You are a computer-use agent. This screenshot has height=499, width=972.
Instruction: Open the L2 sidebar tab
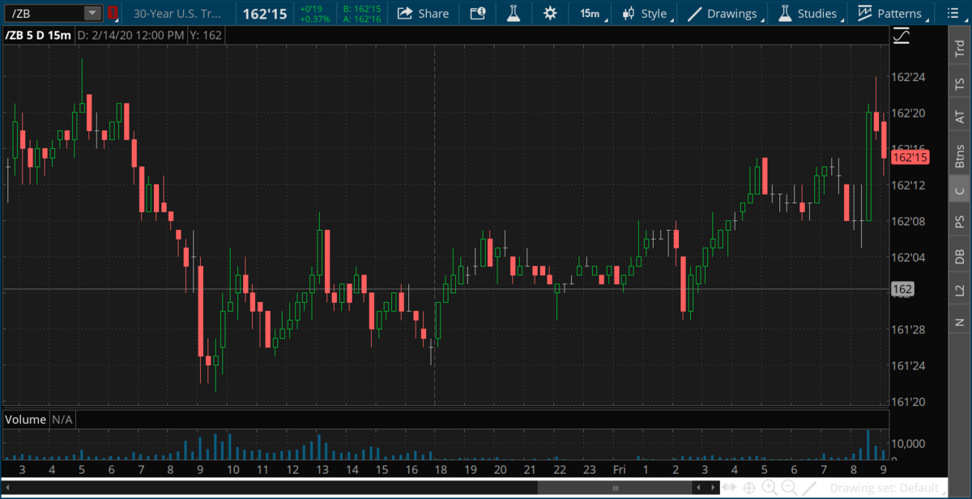[x=959, y=289]
